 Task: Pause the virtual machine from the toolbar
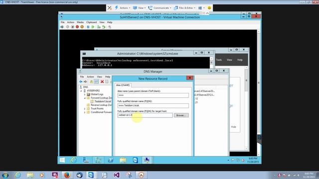pyautogui.click(x=88, y=27)
